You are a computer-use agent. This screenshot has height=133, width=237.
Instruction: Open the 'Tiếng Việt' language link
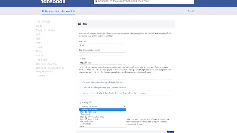coord(190,11)
